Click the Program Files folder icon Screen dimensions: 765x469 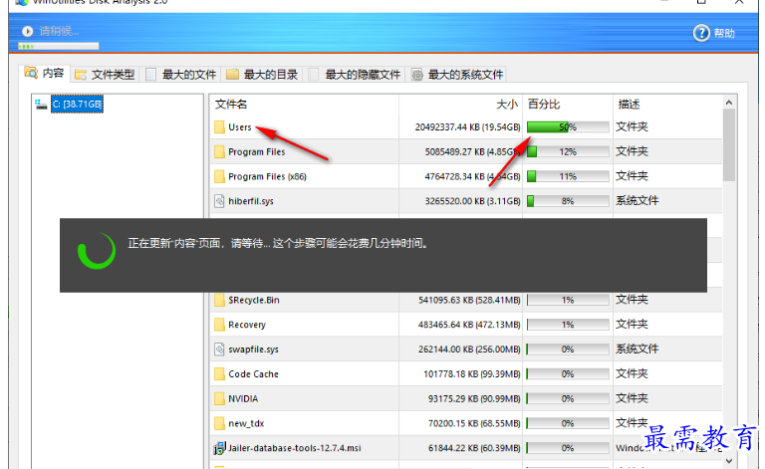[219, 151]
